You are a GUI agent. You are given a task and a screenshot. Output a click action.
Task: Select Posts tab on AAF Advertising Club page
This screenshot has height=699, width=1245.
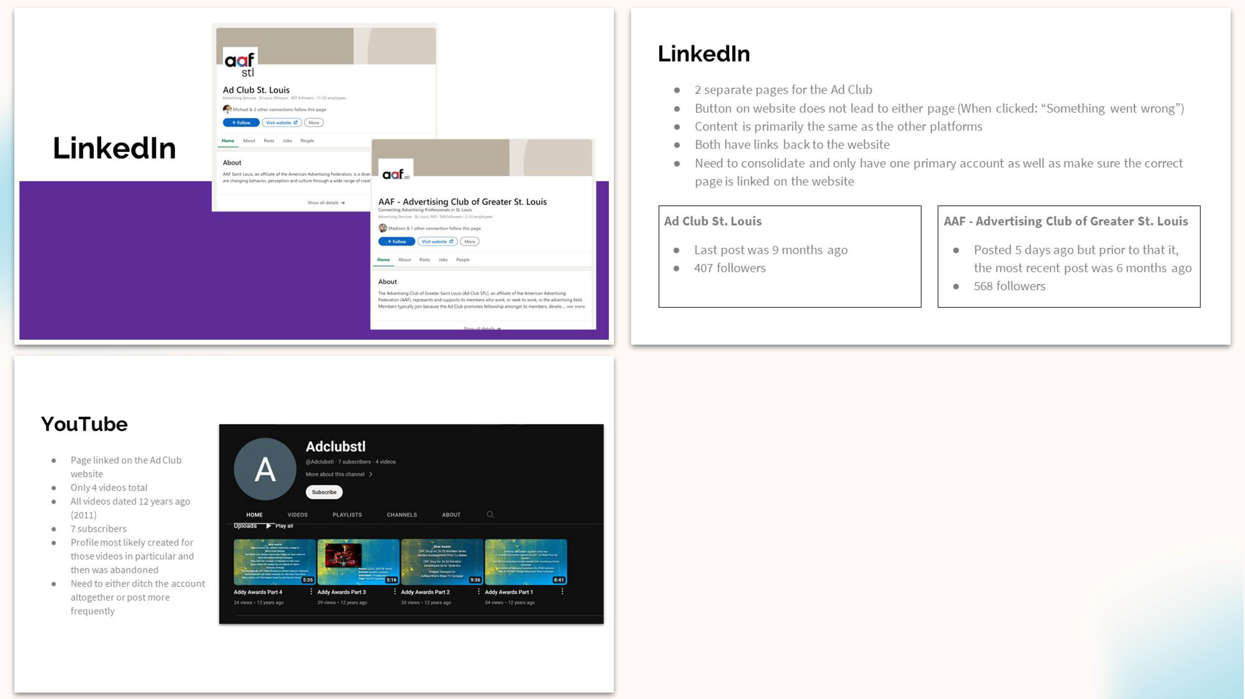pyautogui.click(x=424, y=259)
